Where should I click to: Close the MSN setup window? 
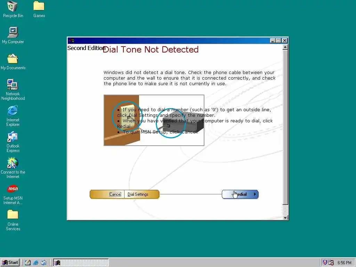point(284,41)
